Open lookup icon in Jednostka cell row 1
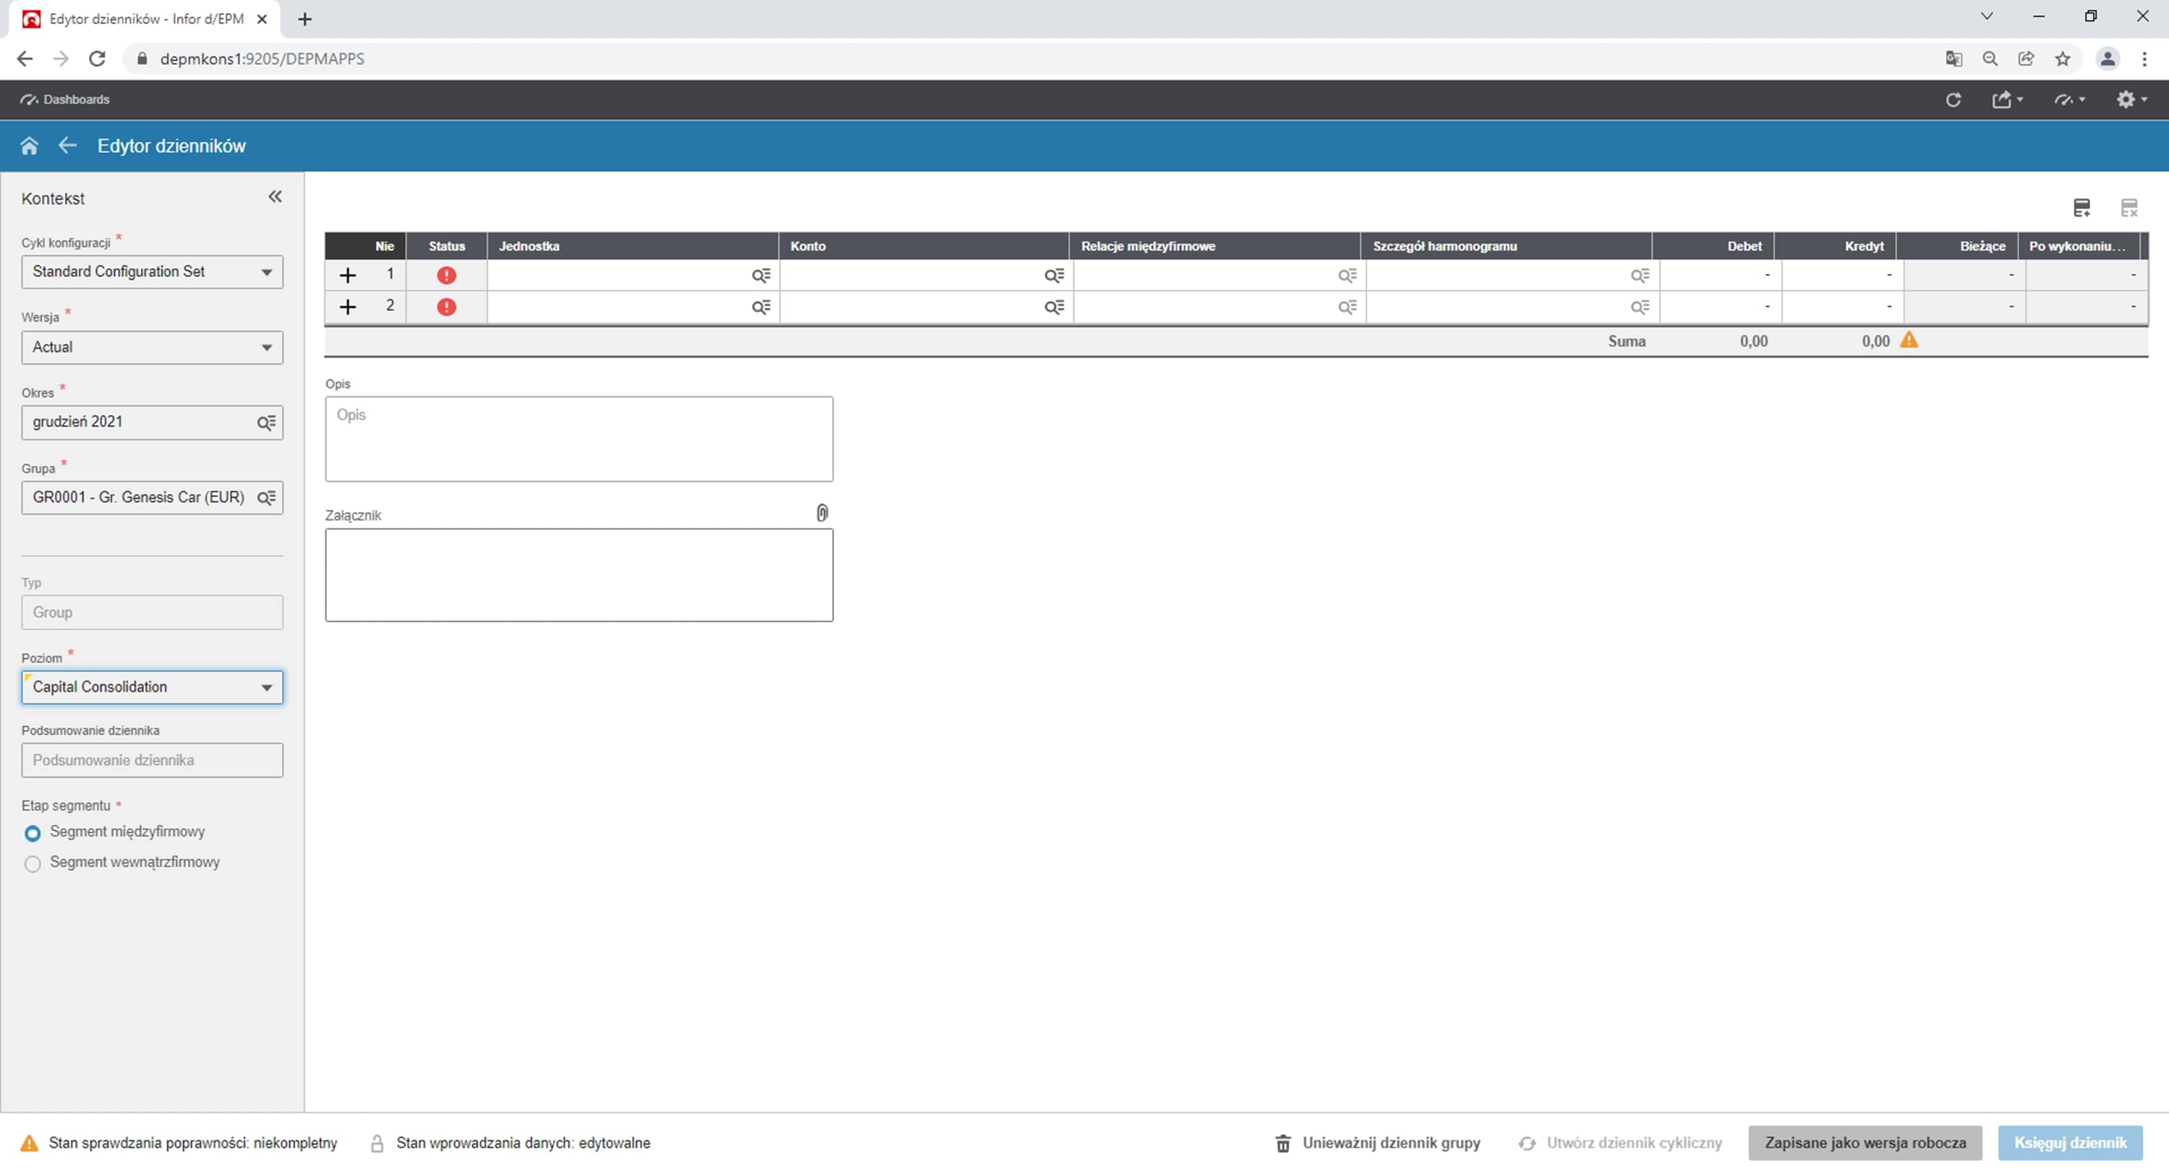 (x=761, y=275)
